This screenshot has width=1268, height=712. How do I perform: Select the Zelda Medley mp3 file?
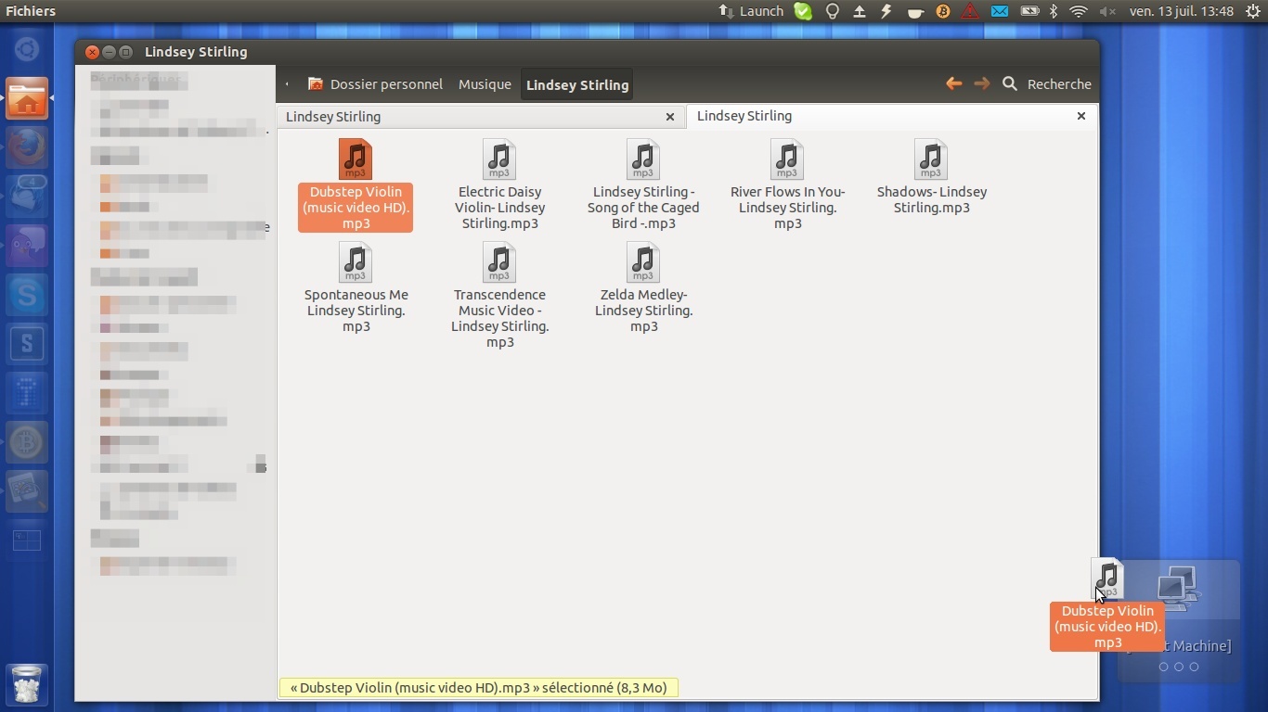tap(643, 286)
